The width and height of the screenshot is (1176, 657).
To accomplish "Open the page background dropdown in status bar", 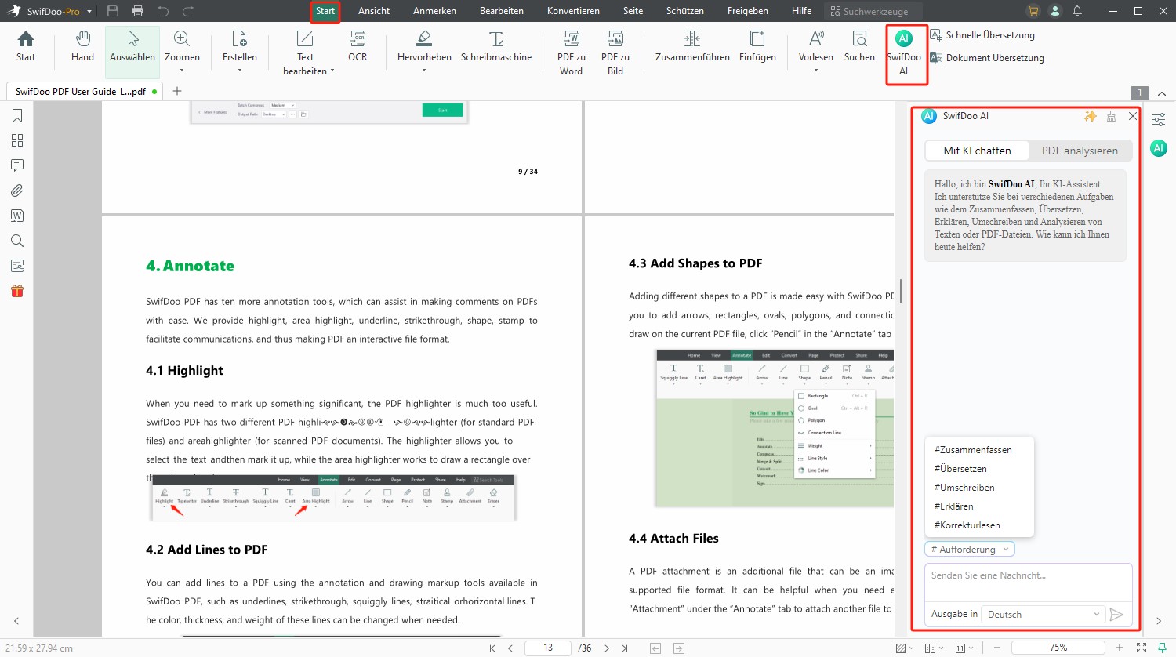I will [x=905, y=648].
